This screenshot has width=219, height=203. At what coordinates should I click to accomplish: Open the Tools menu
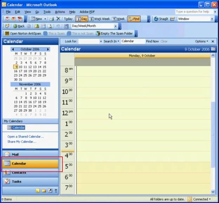[47, 12]
